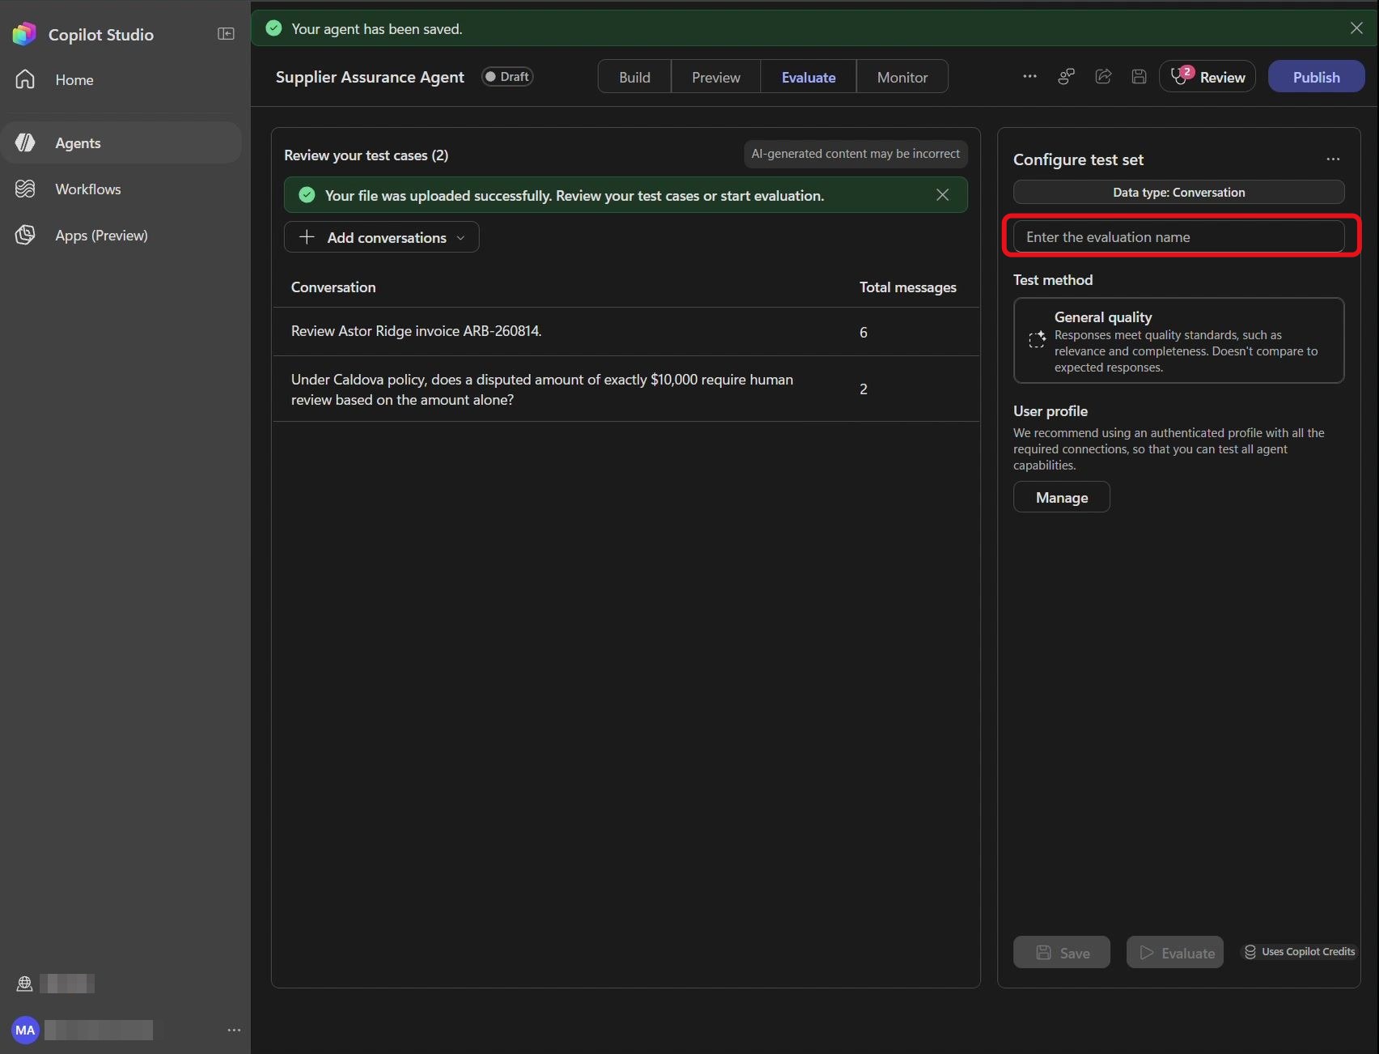Viewport: 1379px width, 1054px height.
Task: Click the Manage user profile button
Action: (1061, 497)
